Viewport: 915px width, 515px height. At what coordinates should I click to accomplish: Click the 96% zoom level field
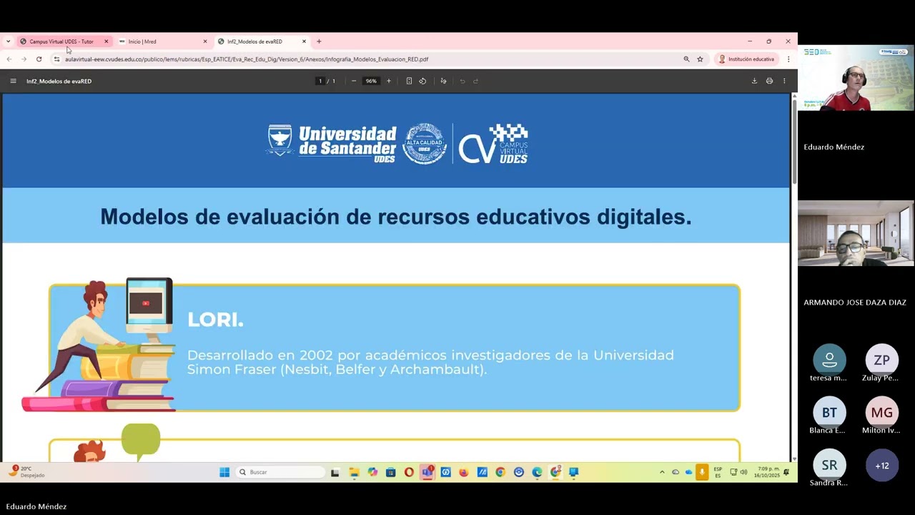point(371,81)
